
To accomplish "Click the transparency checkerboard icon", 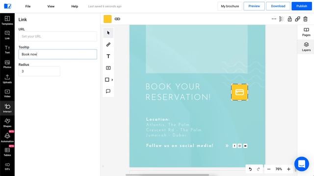I will pyautogui.click(x=282, y=19).
